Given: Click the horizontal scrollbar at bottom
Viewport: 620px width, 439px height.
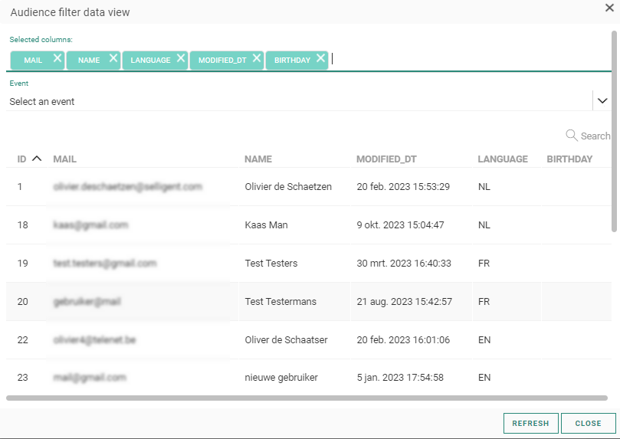Looking at the screenshot, I should 307,398.
